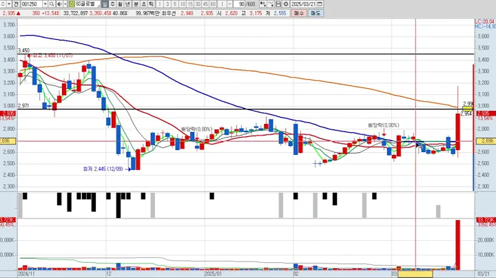Open the custom interval dropdown arrow
496x278 pixels.
click(230, 4)
